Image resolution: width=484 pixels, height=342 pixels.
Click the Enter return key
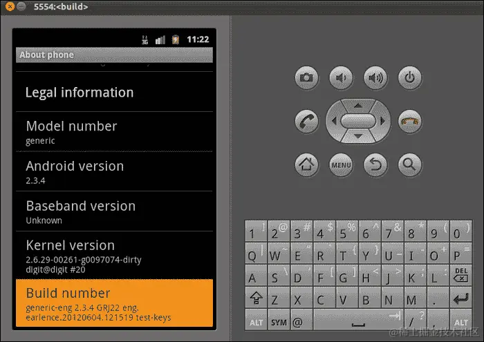(461, 298)
